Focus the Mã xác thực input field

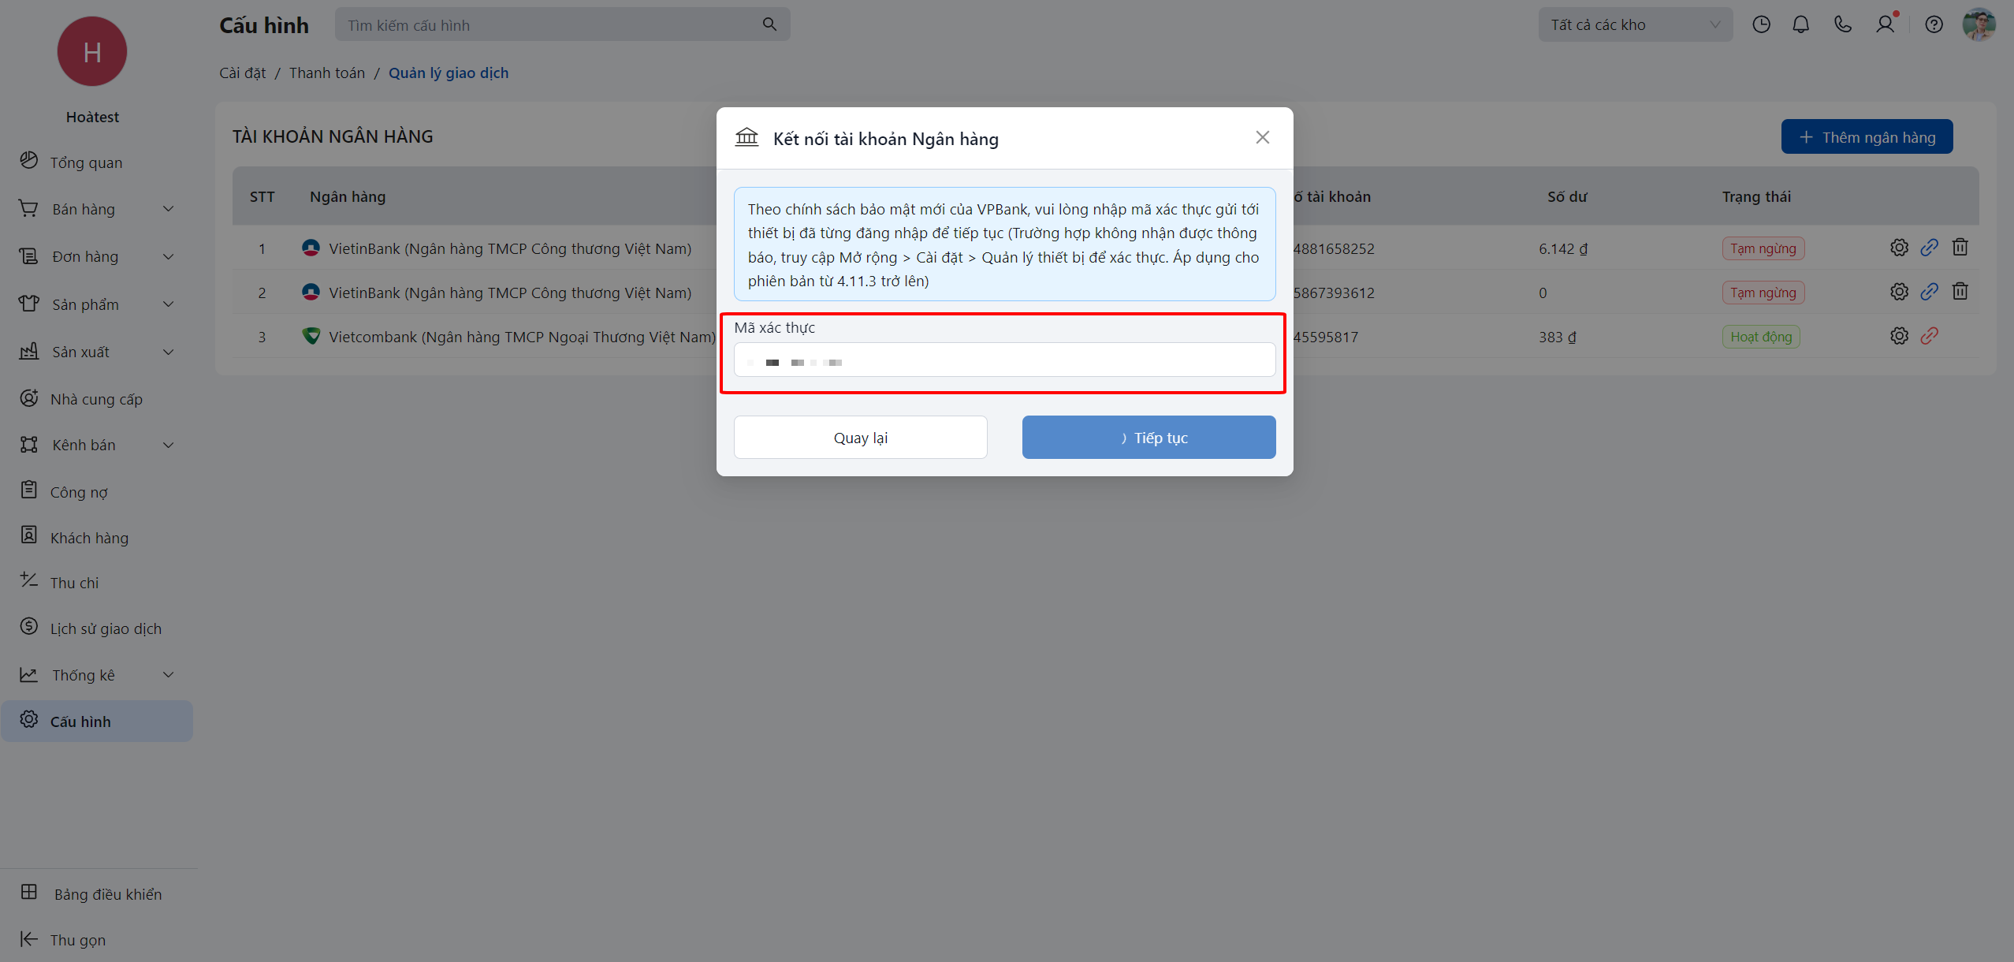pyautogui.click(x=1004, y=360)
